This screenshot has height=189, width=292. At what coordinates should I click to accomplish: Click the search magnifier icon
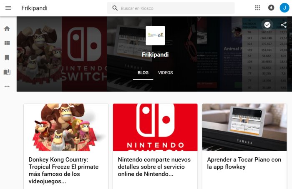tap(115, 8)
